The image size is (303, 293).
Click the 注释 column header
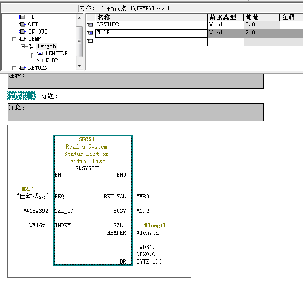pos(291,17)
